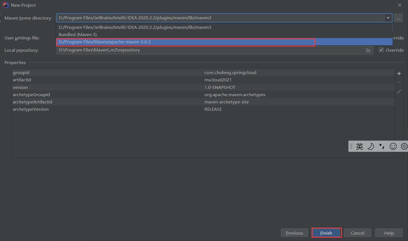
Task: Open Help for this dialog
Action: [x=389, y=233]
